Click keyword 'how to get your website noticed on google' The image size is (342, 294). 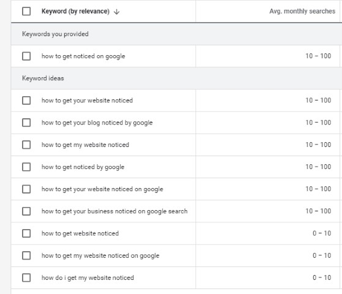pyautogui.click(x=102, y=189)
